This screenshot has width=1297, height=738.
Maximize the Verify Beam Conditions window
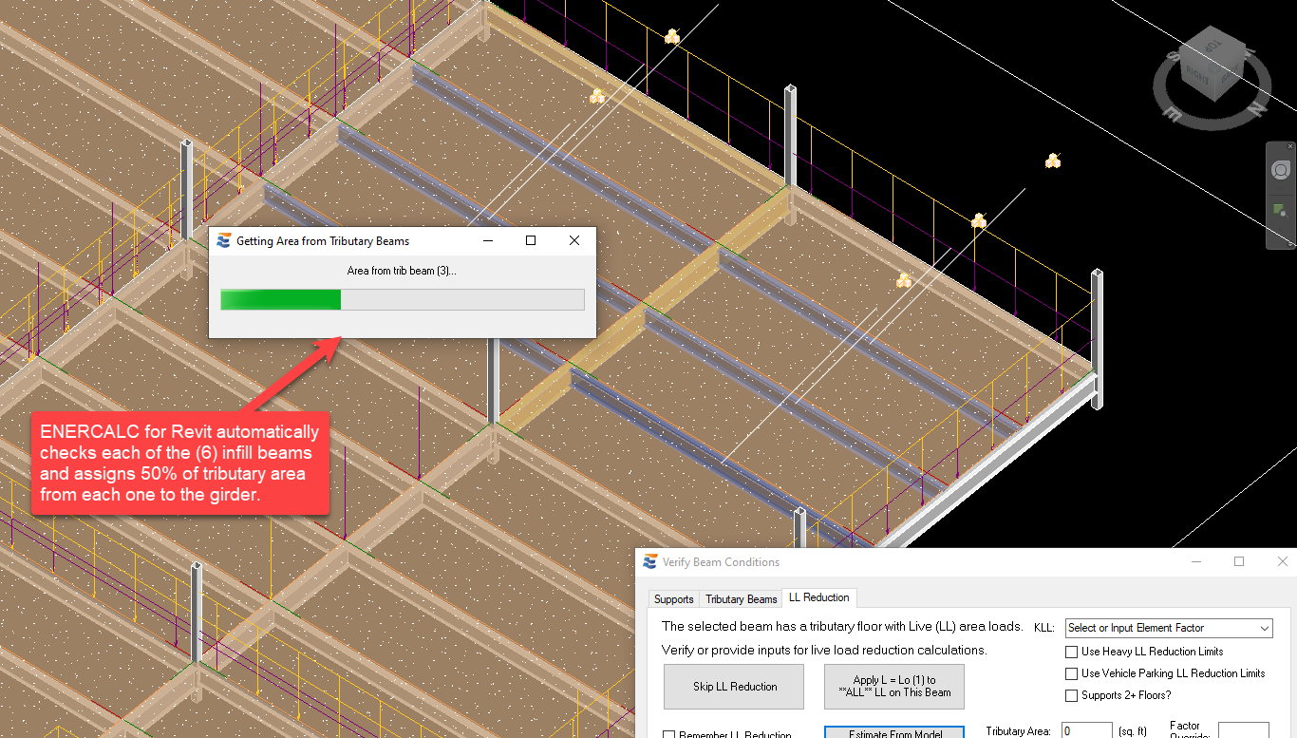(x=1239, y=561)
